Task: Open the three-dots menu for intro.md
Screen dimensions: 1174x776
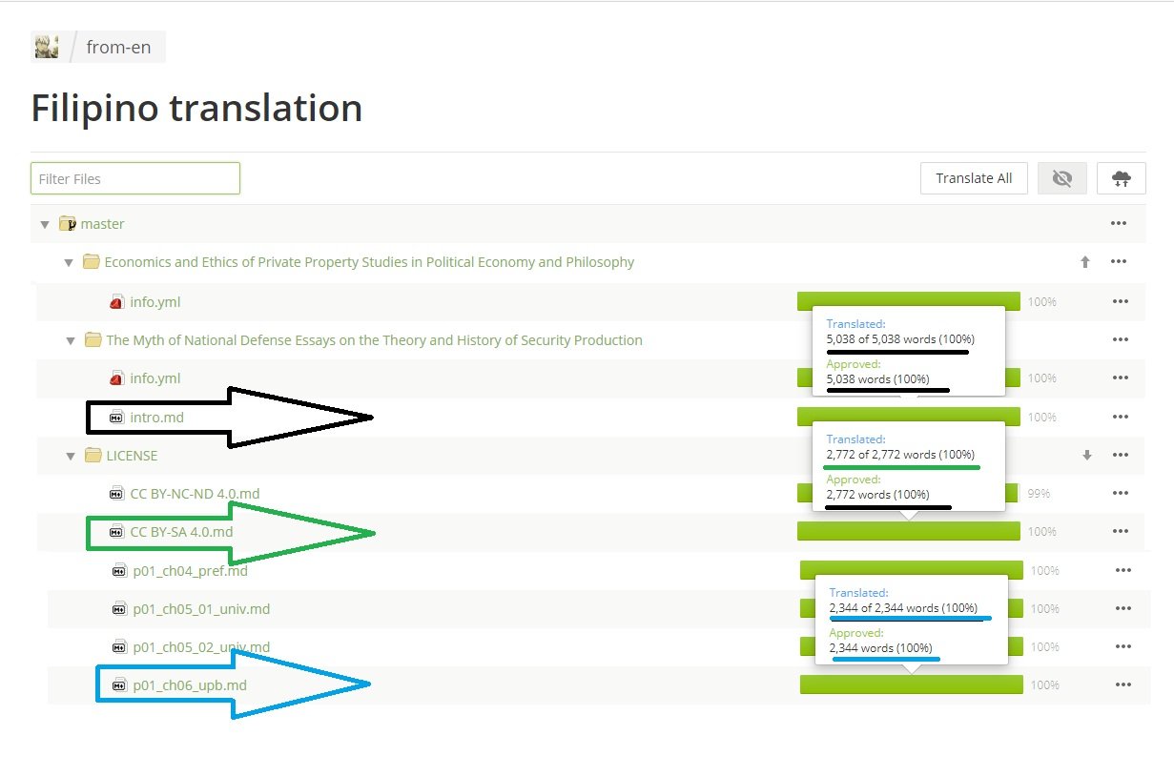Action: tap(1120, 417)
